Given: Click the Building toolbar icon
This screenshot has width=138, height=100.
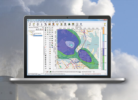Looking at the screenshot, I should pos(65,24).
